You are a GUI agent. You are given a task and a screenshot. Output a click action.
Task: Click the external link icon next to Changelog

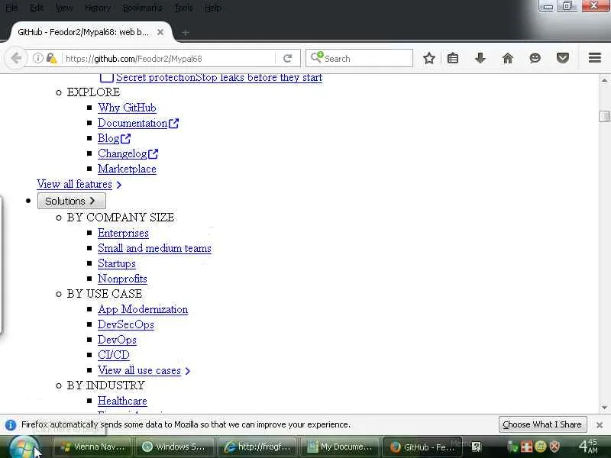coord(154,154)
